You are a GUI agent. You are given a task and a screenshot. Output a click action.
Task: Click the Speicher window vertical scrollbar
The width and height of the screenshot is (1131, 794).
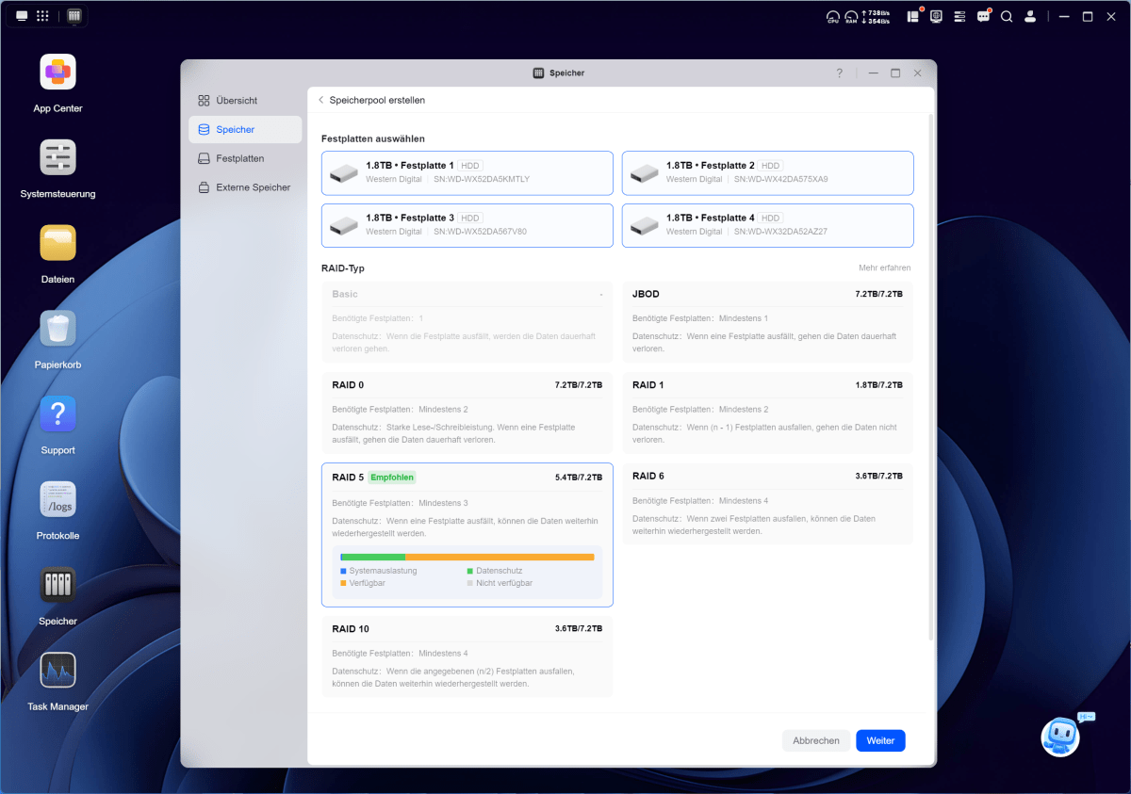tap(931, 377)
